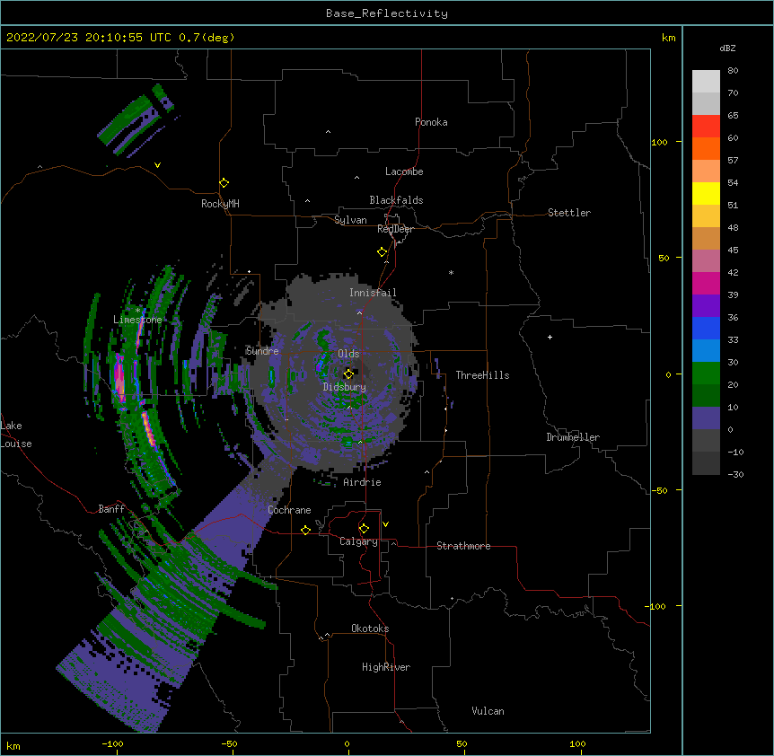This screenshot has height=756, width=774.
Task: Click the 80 value label on dBZ legend
Action: point(733,71)
